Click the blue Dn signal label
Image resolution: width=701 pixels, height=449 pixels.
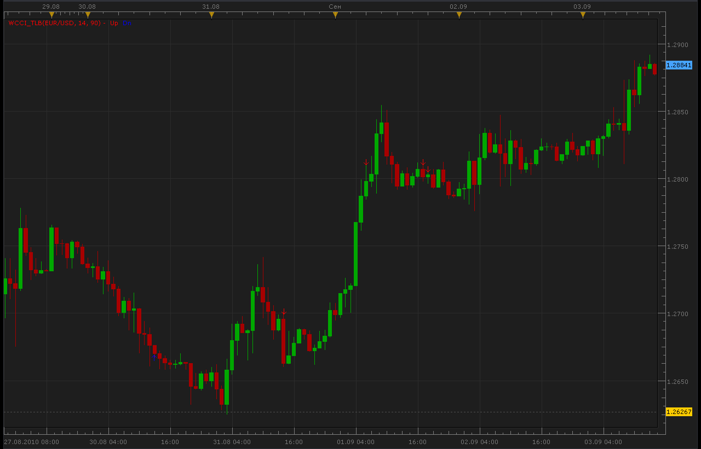click(127, 23)
